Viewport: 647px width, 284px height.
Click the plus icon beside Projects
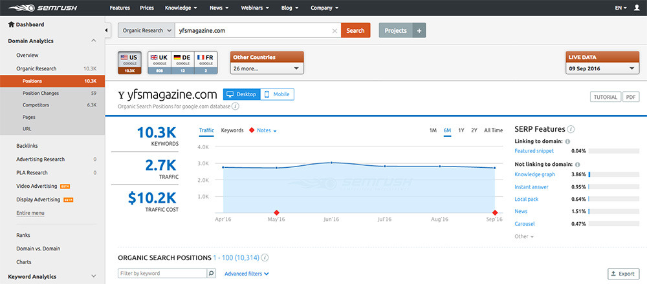point(419,30)
